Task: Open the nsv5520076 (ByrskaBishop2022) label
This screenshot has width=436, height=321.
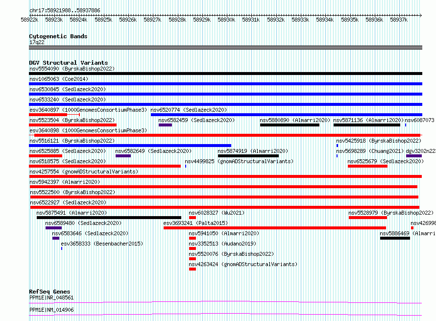Action: 231,254
